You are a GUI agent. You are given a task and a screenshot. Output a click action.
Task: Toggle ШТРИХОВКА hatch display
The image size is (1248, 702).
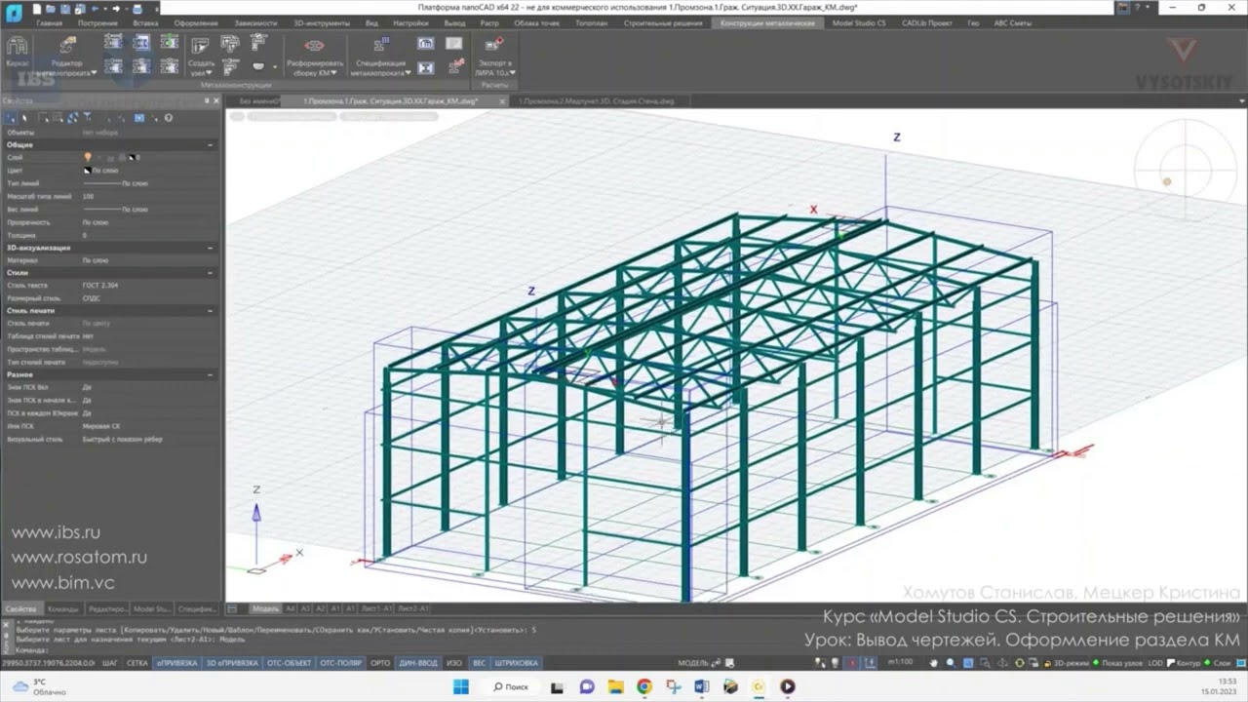[517, 663]
